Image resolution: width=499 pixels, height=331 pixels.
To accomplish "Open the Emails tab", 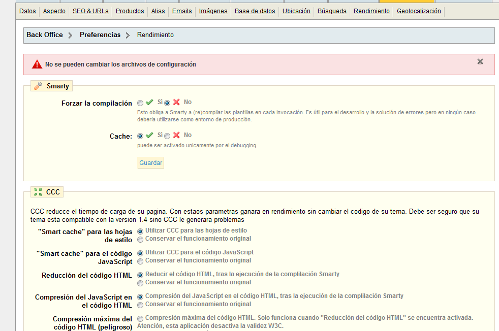I will point(182,11).
